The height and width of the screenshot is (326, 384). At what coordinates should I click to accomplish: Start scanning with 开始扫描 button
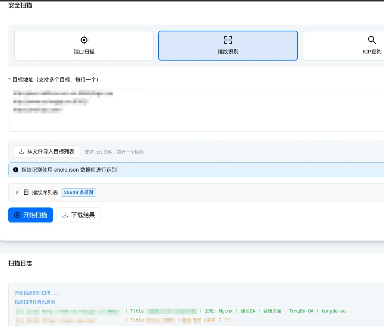point(31,215)
